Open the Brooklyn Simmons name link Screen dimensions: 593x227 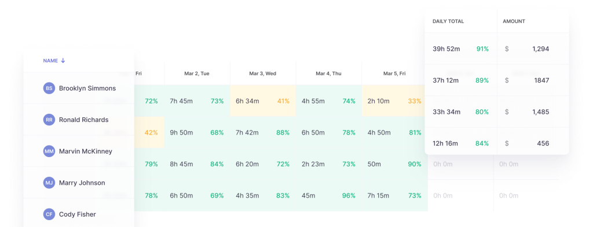tap(87, 88)
